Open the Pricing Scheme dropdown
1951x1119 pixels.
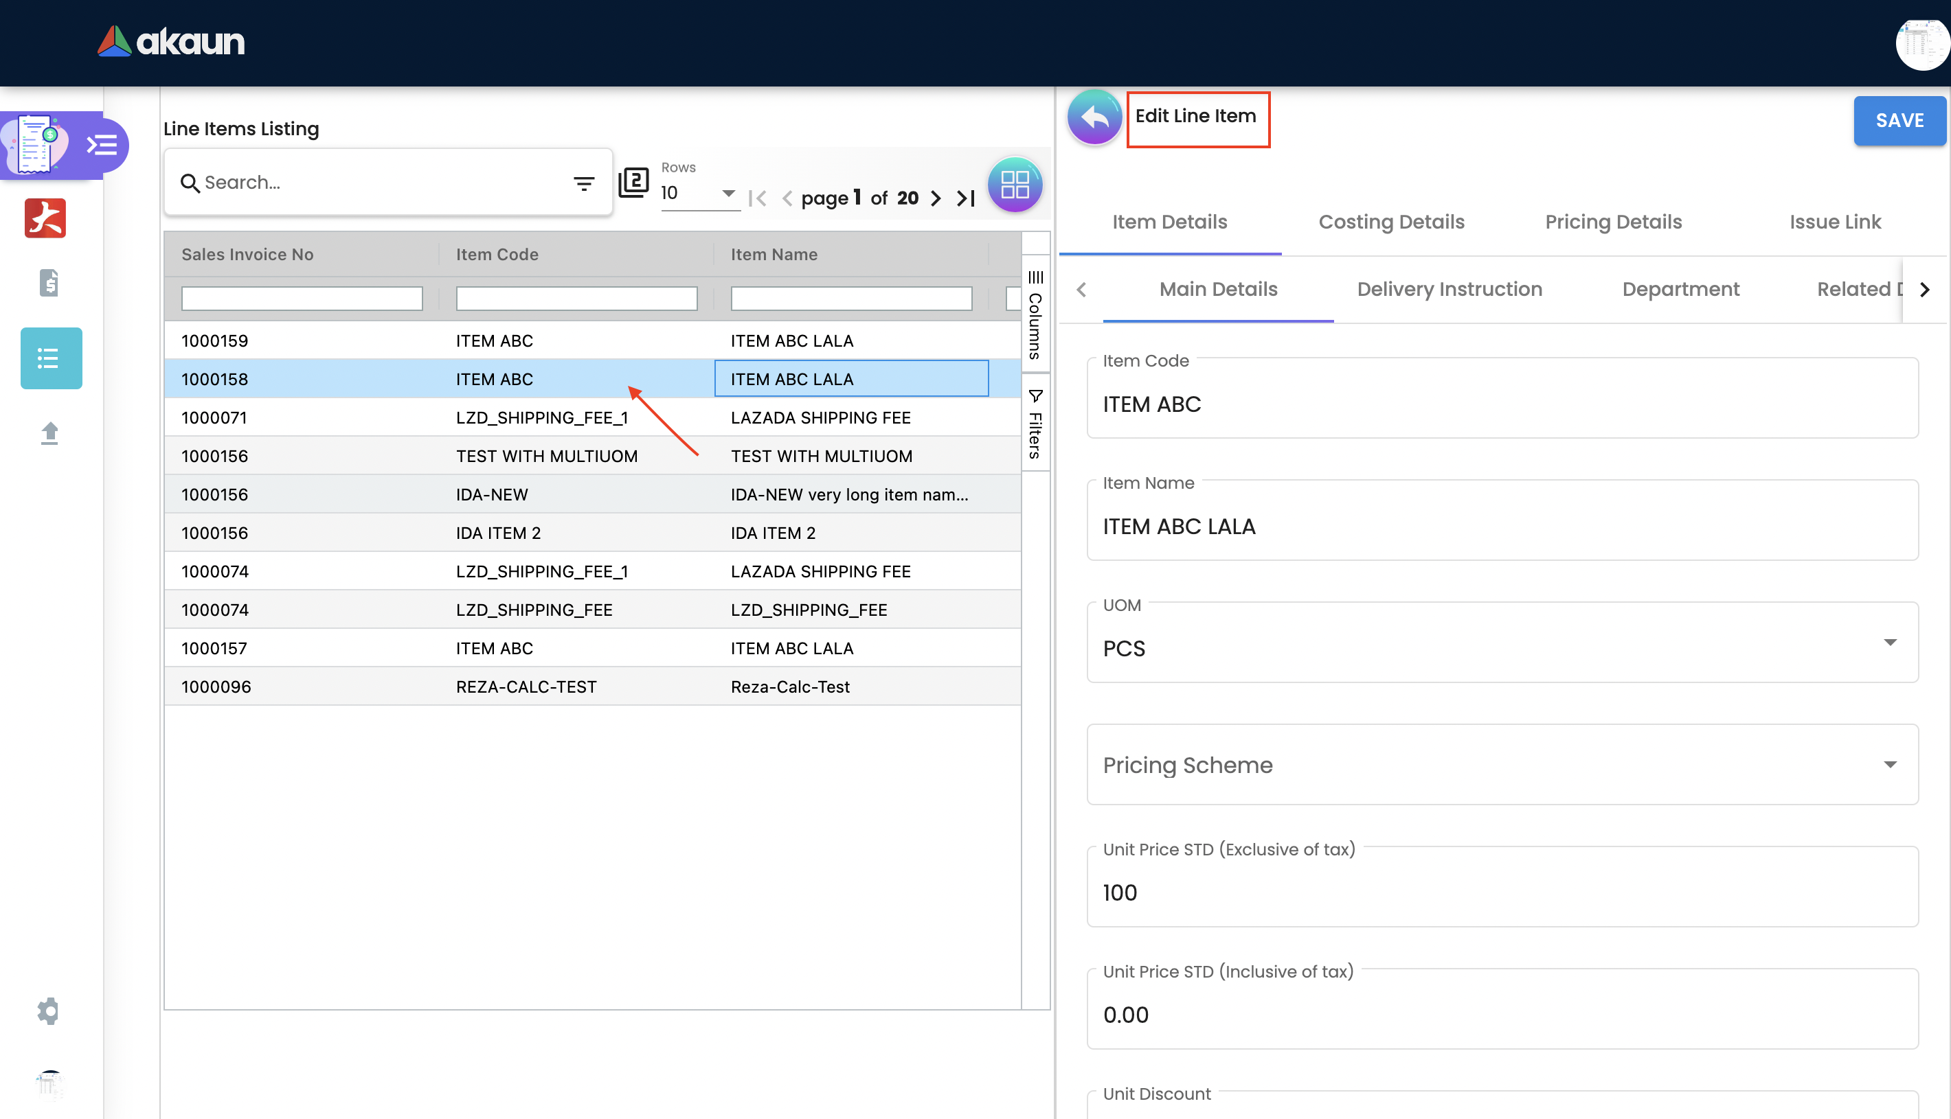[x=1888, y=765]
